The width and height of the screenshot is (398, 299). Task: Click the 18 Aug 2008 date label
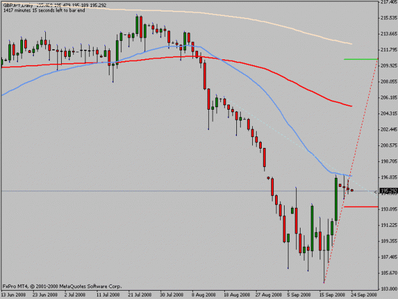236,295
